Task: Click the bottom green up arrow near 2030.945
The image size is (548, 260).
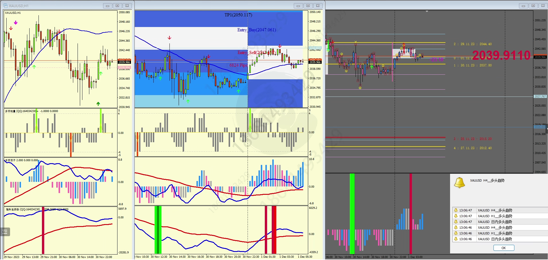Action: coord(98,103)
